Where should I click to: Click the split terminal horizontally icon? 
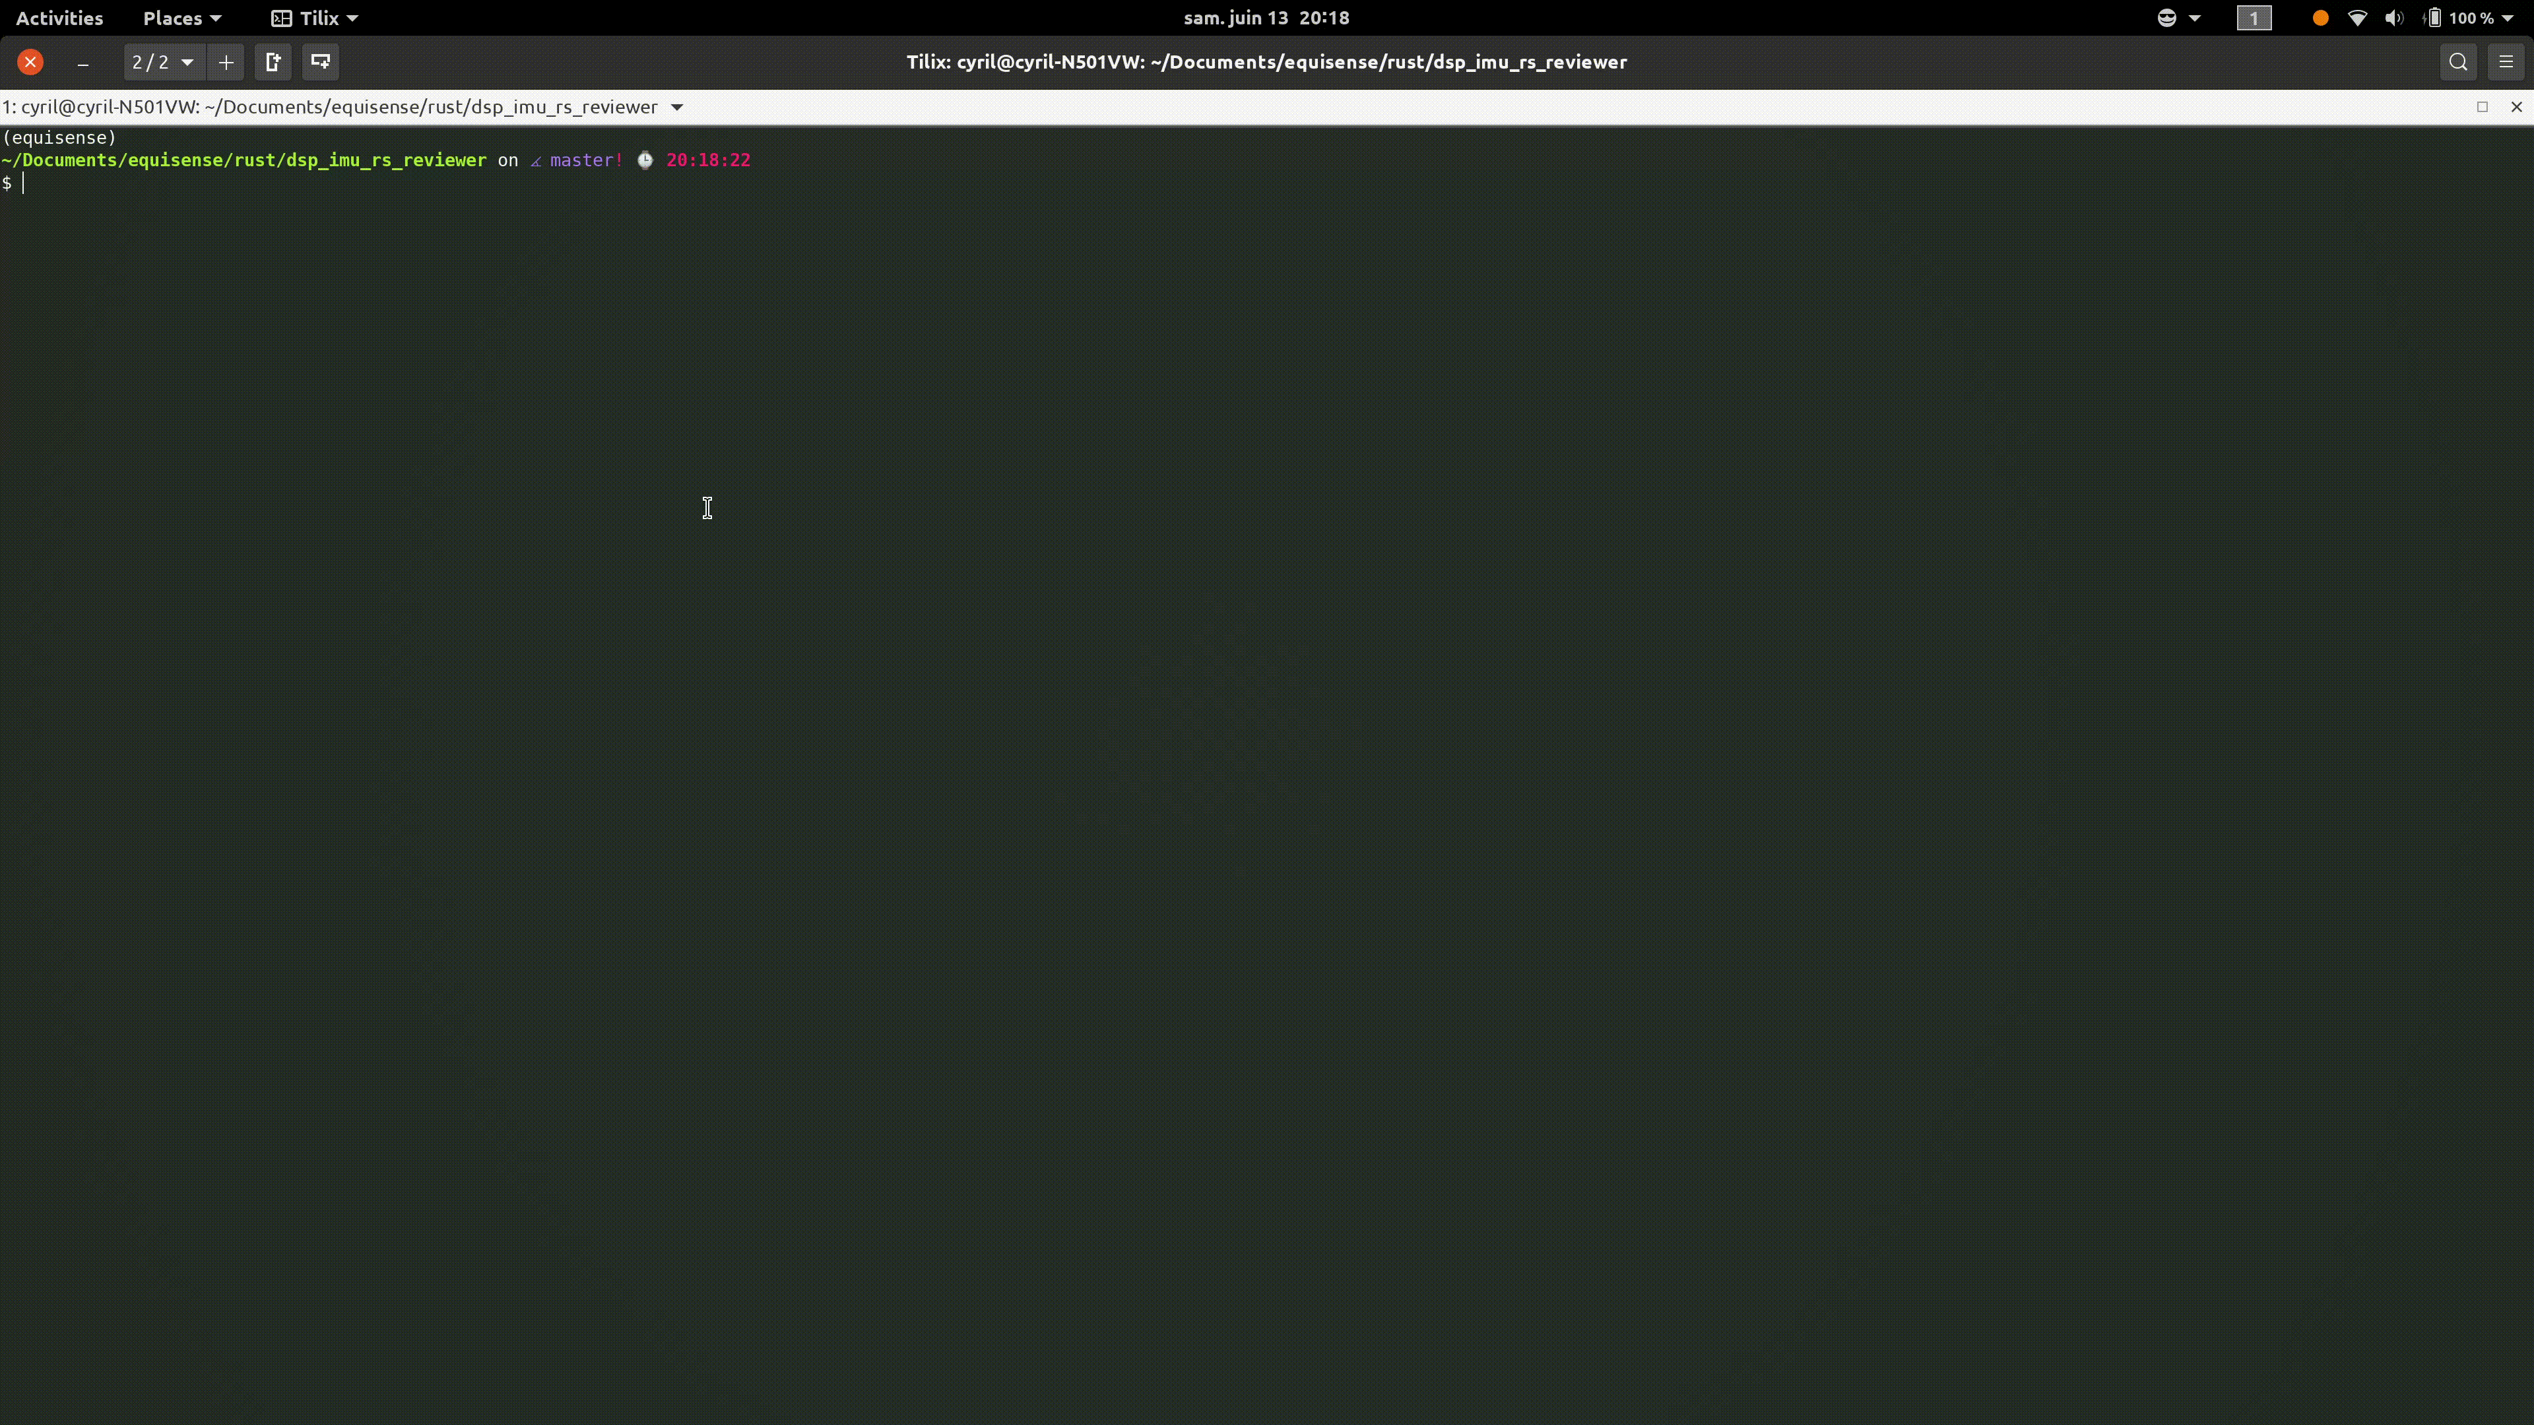point(320,63)
